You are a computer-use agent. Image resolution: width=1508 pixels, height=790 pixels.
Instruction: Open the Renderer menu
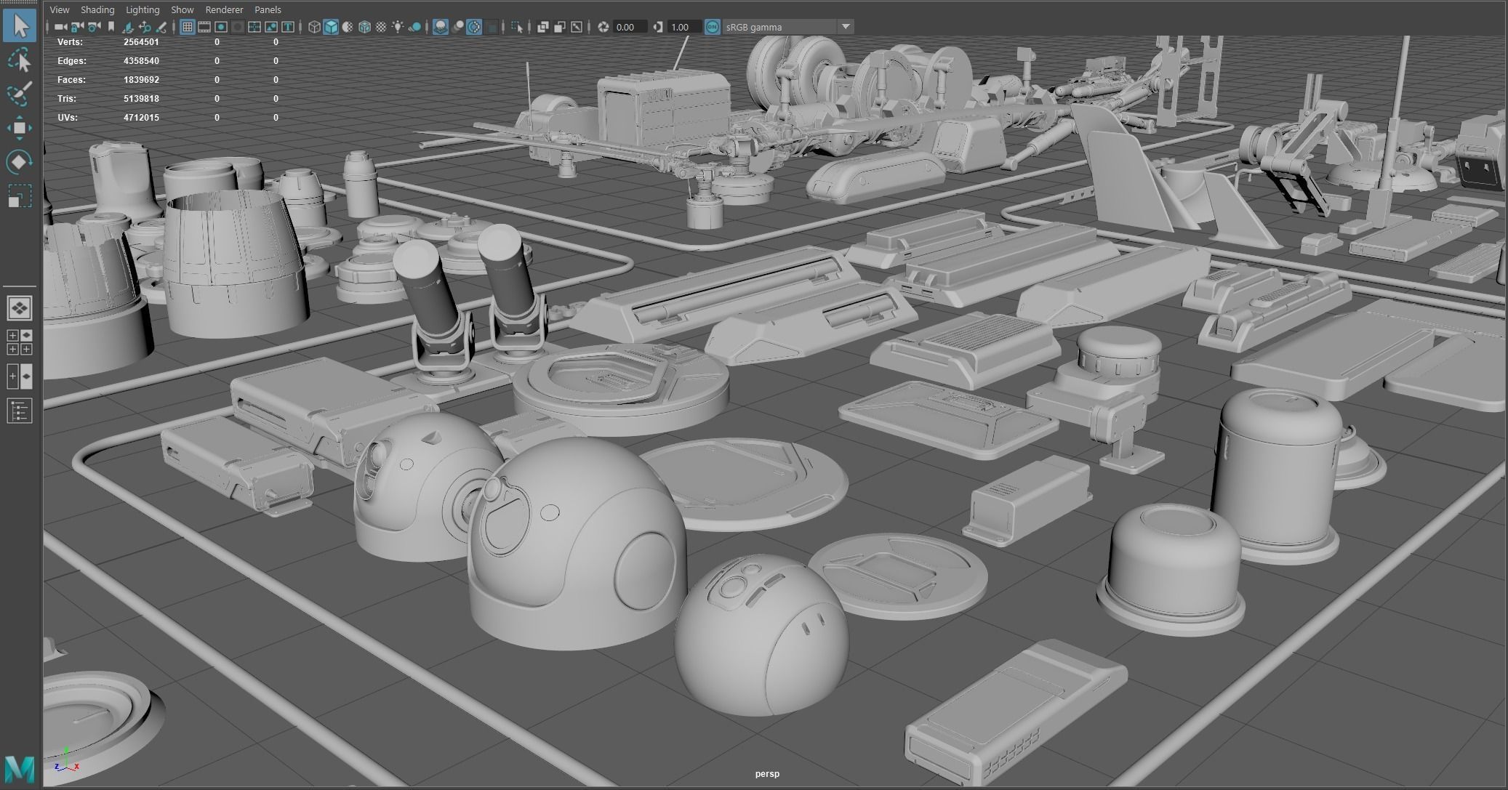pyautogui.click(x=224, y=9)
